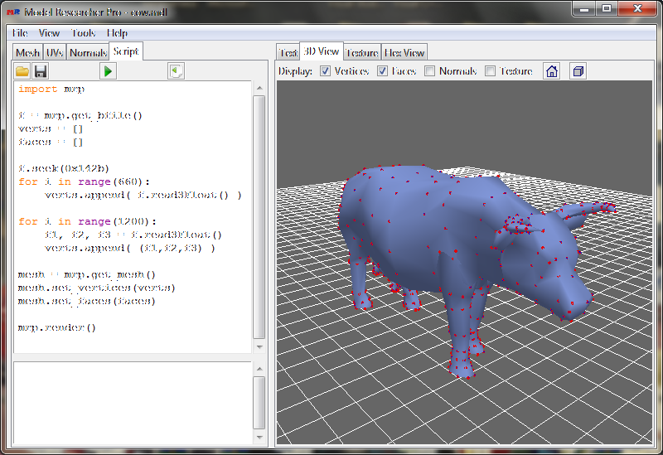The width and height of the screenshot is (663, 455).
Task: Enable the Texture display checkbox
Action: 491,71
